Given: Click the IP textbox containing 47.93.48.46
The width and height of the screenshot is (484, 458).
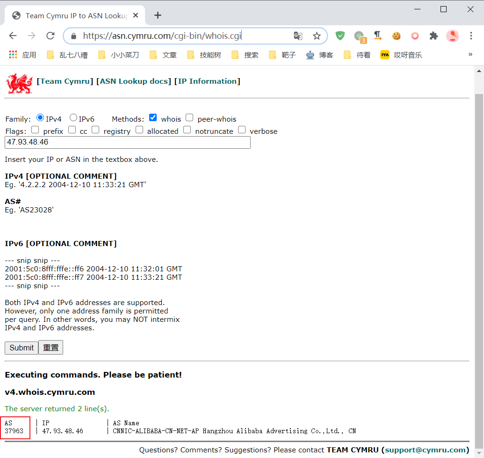Looking at the screenshot, I should point(128,142).
